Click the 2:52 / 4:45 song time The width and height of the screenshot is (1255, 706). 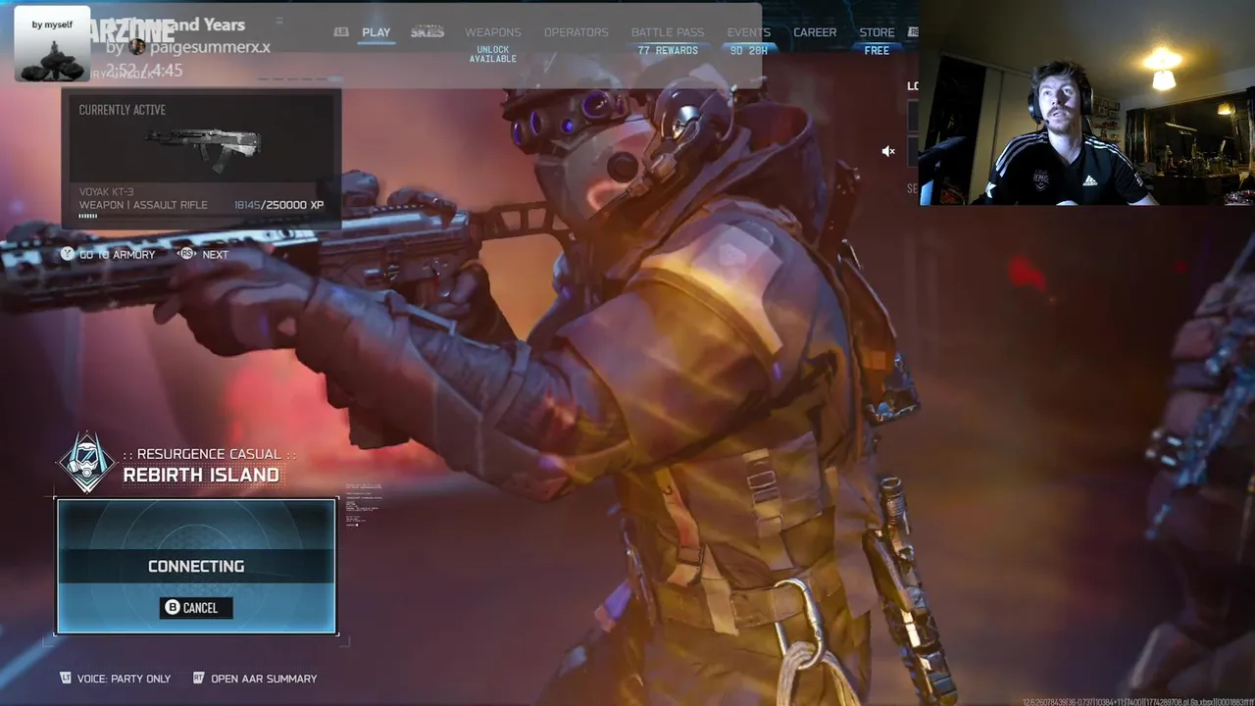click(x=144, y=71)
